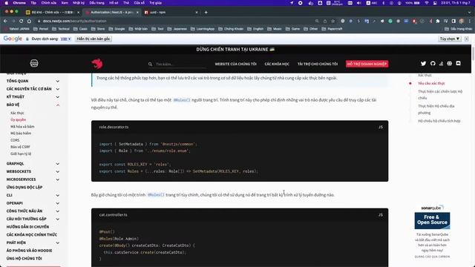Expand the TỔNG QUAN section
This screenshot has height=267, width=475.
click(58, 81)
